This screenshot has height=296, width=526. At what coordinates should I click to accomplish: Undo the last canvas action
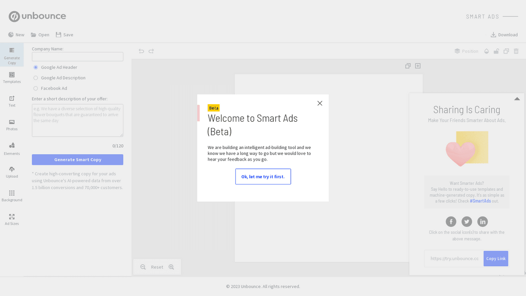pos(141,51)
